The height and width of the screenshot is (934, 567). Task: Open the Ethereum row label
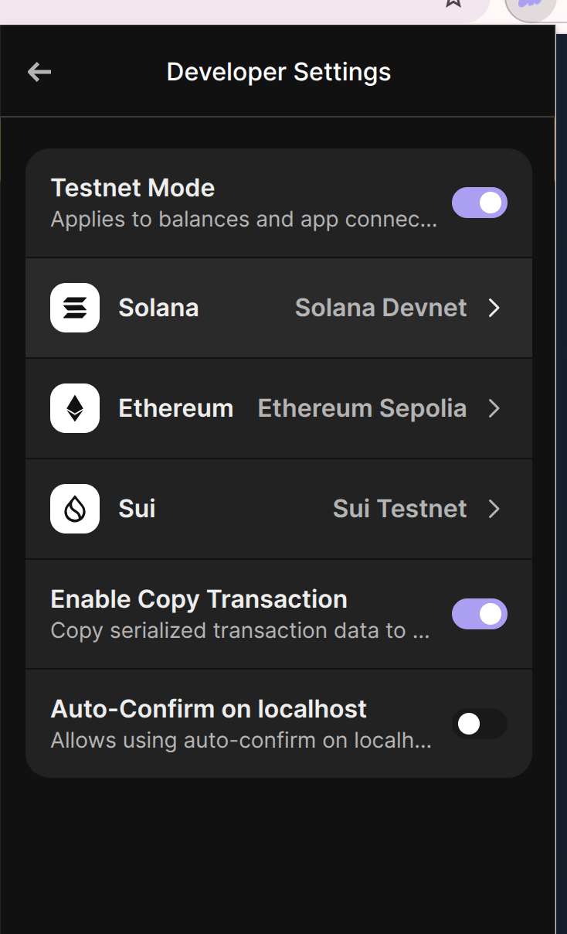pyautogui.click(x=175, y=408)
